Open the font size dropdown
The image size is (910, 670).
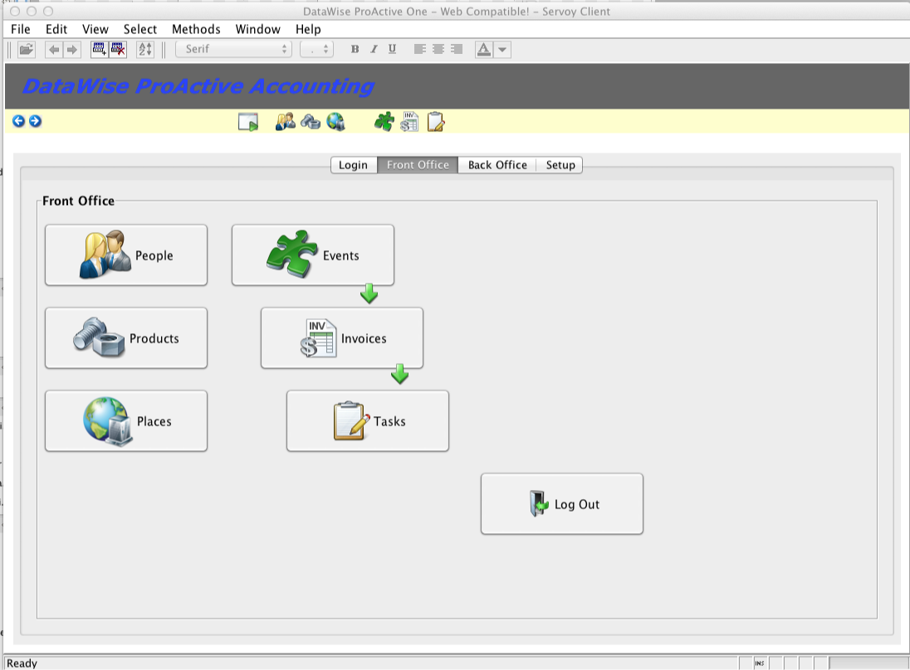316,49
